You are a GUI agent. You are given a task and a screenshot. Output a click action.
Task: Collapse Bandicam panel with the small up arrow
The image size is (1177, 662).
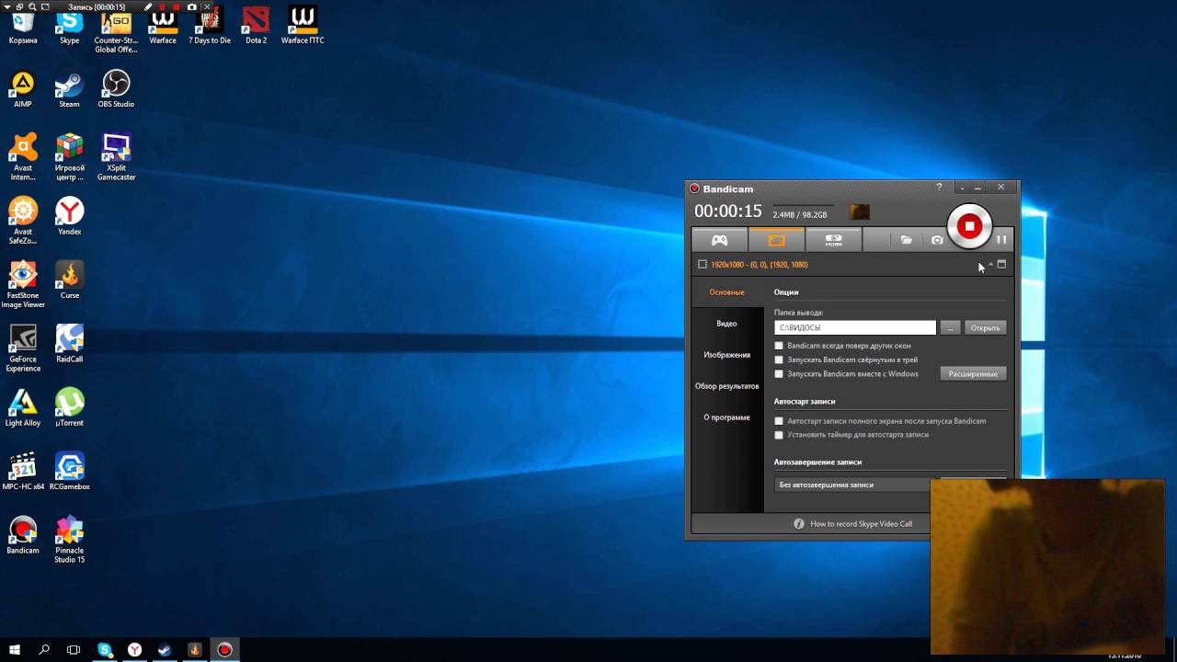[x=990, y=265]
